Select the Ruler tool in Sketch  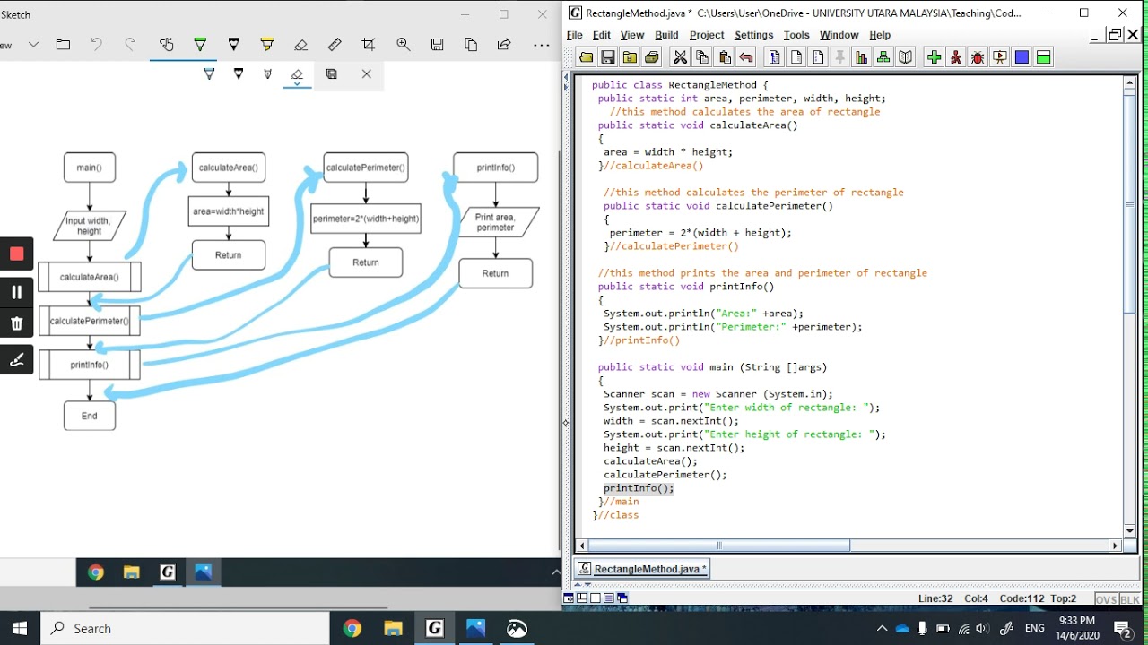(x=335, y=44)
